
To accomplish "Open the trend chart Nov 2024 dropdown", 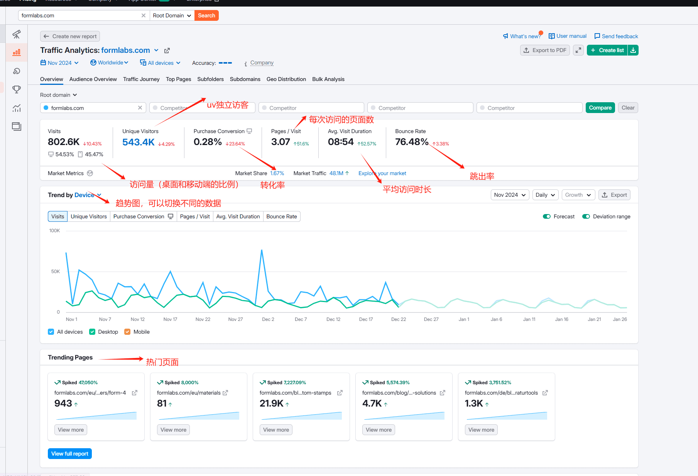I will (510, 195).
